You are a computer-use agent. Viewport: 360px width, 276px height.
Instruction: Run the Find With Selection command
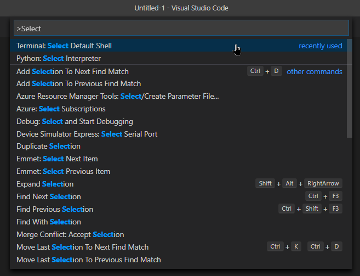point(48,222)
